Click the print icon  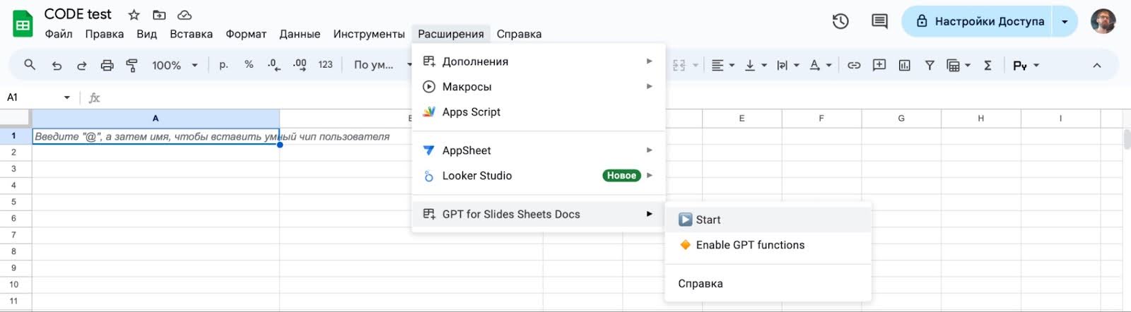pos(107,65)
